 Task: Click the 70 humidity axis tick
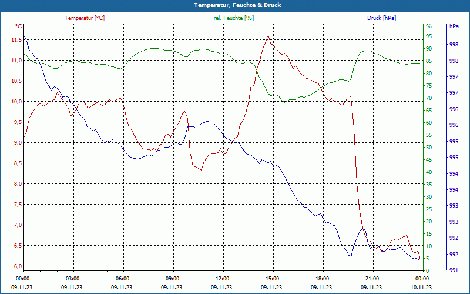[x=429, y=98]
